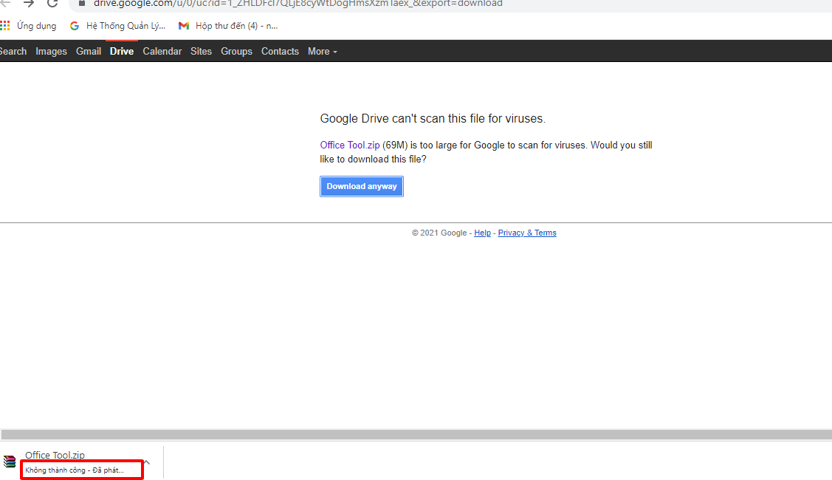The height and width of the screenshot is (480, 832).
Task: Go to Gmail in Google bar
Action: click(x=88, y=52)
